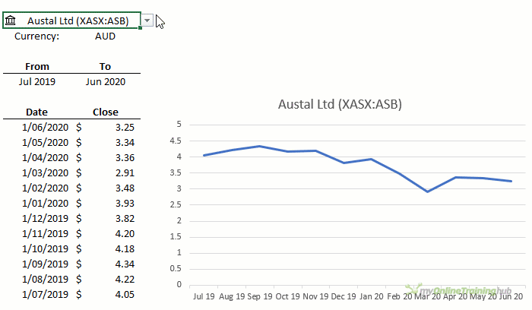The height and width of the screenshot is (310, 532).
Task: Open the stock selection dropdown arrow
Action: [x=147, y=21]
